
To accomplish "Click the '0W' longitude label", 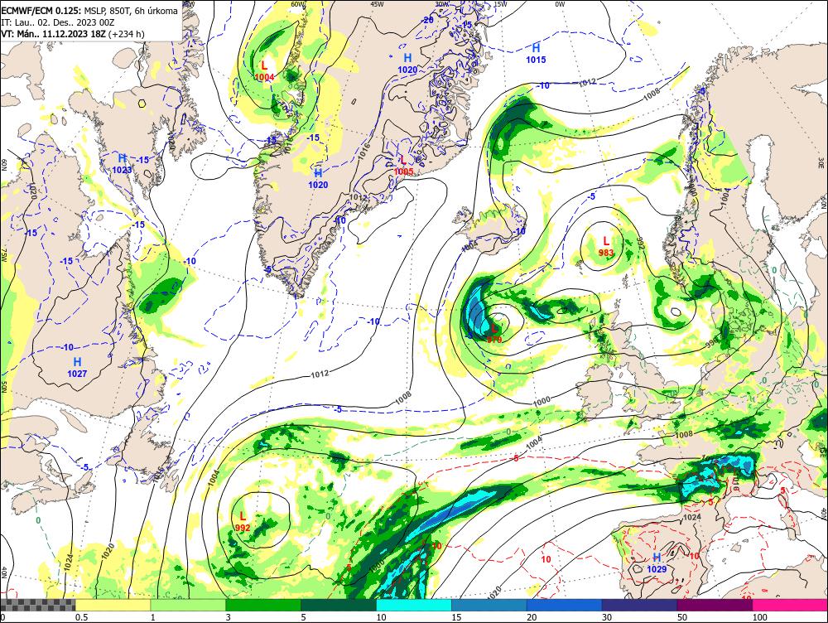I will (x=560, y=4).
